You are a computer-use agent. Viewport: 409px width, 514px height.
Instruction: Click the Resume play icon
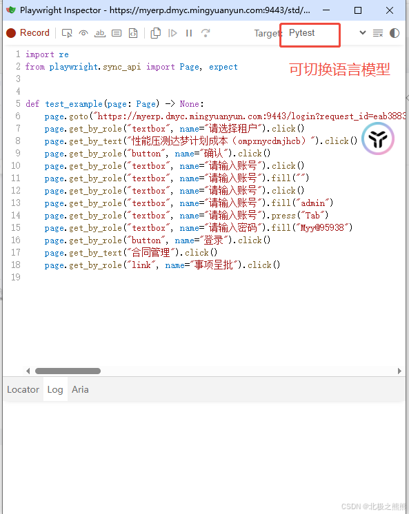(172, 33)
